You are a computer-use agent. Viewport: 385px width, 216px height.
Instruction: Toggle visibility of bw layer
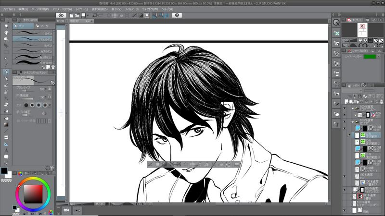coord(344,176)
